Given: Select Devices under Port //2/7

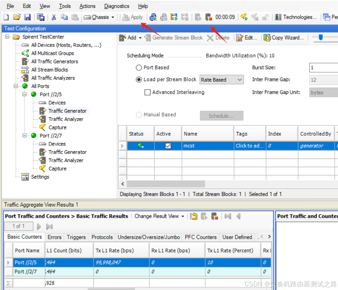Looking at the screenshot, I should coord(57,144).
